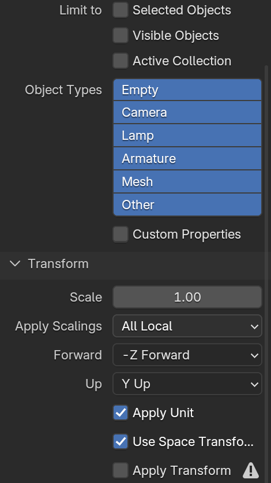Deselect Camera object type
The height and width of the screenshot is (483, 271).
click(187, 112)
